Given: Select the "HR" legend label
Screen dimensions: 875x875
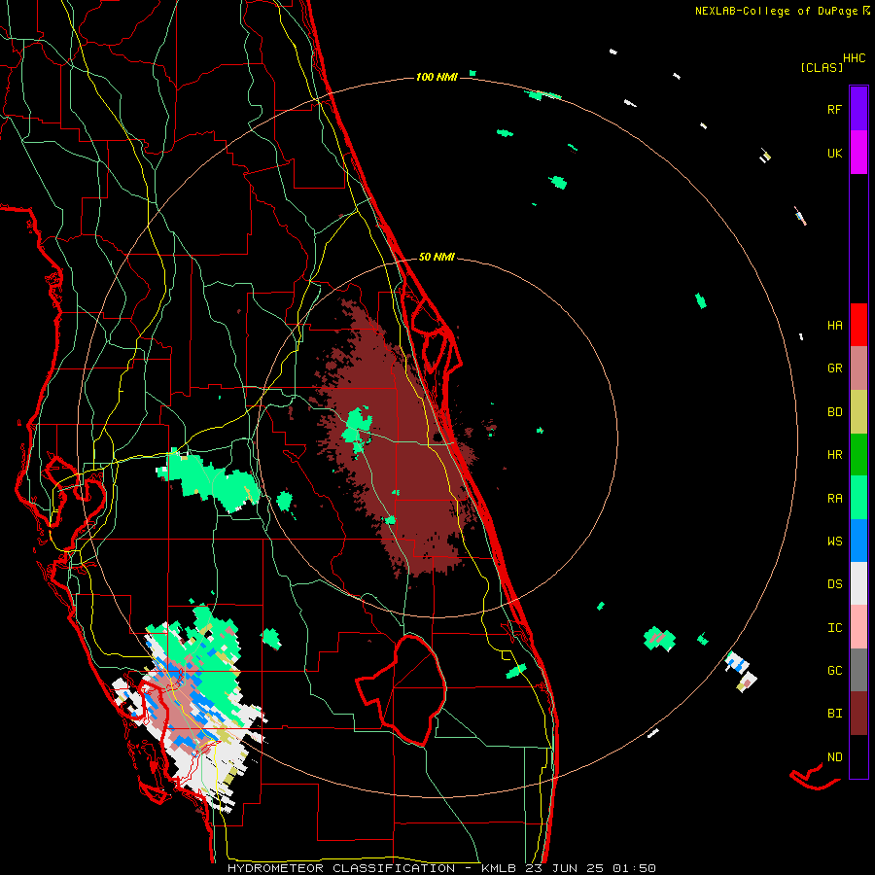Looking at the screenshot, I should (834, 455).
